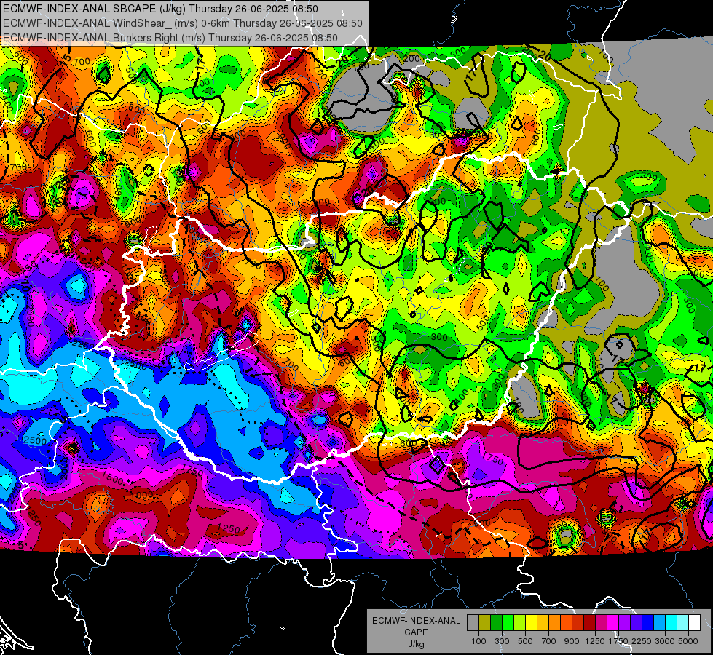Pick the lime swatch left of 500 tick
The height and width of the screenshot is (655, 713).
coord(519,623)
